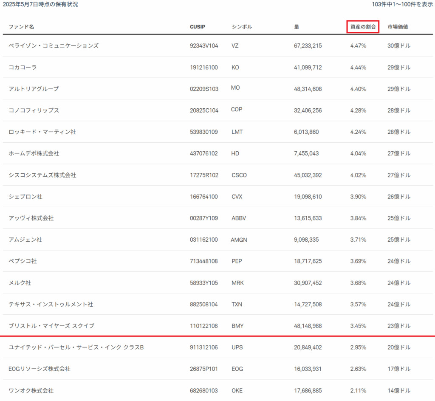Sort by 市場価値 column header

398,27
